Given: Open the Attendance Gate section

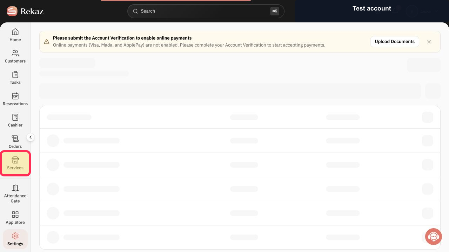Looking at the screenshot, I should (15, 194).
